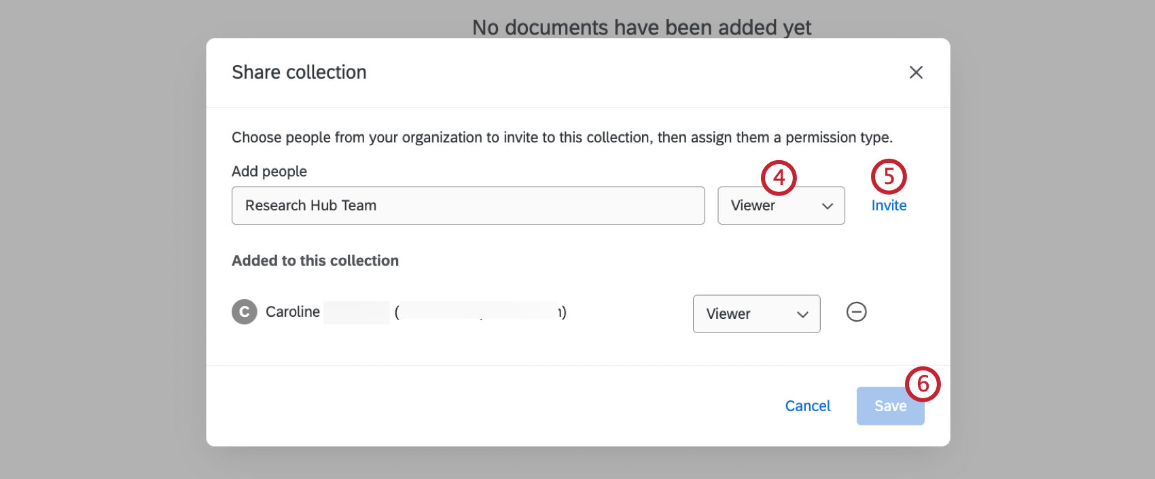Close the Share collection dialog

click(916, 73)
